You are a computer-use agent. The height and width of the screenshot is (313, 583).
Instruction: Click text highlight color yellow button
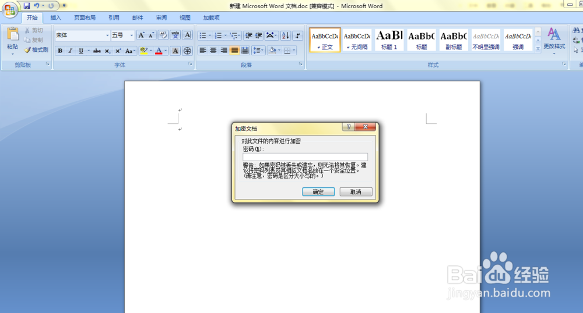(143, 51)
